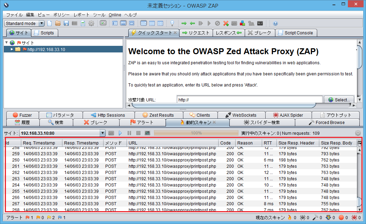Close the 動的スキャン tab
The height and width of the screenshot is (224, 366).
point(214,122)
